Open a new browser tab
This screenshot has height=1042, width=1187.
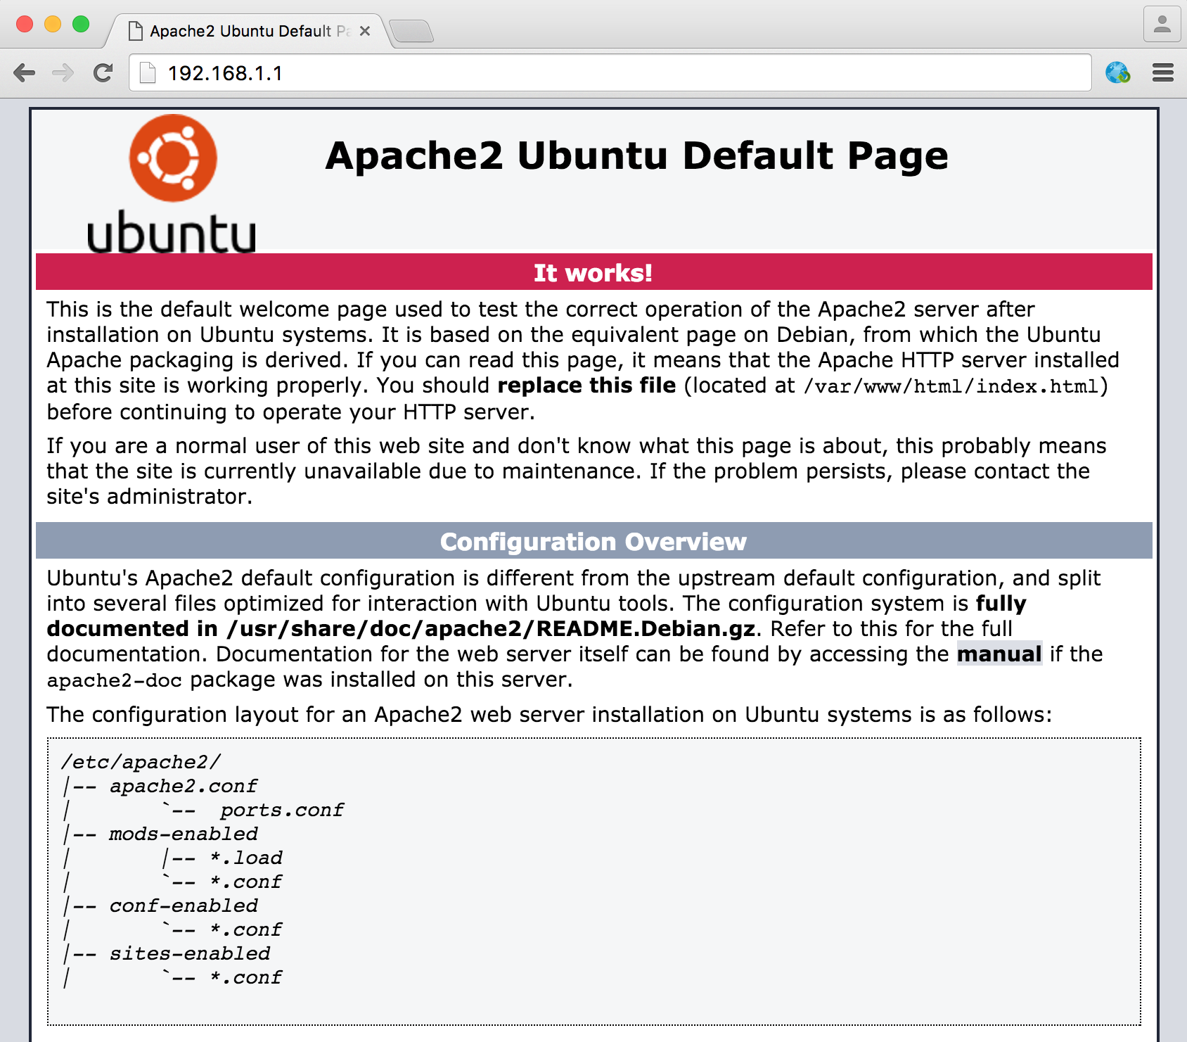click(412, 30)
